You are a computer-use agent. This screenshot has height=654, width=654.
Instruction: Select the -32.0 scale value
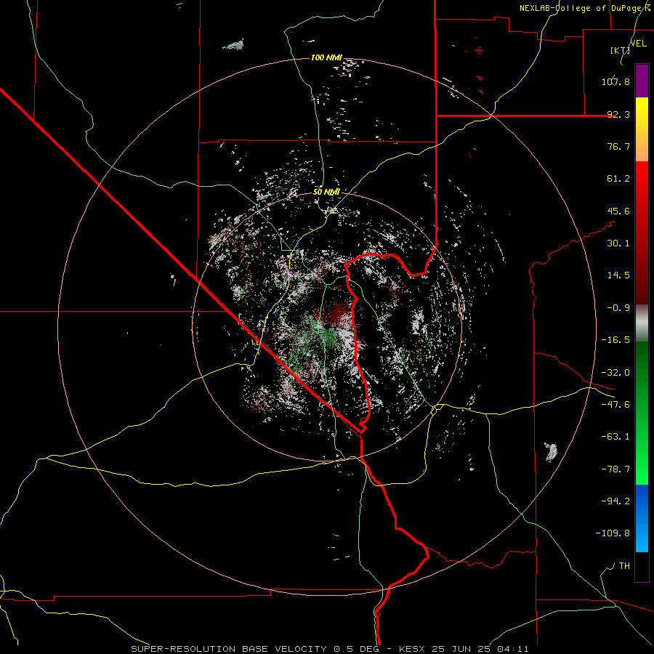[x=615, y=373]
